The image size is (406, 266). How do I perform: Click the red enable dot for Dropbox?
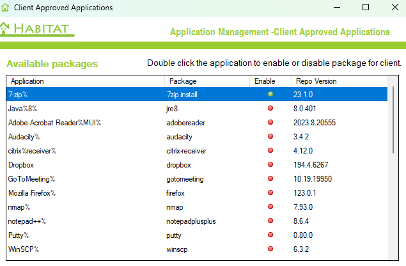pyautogui.click(x=270, y=164)
